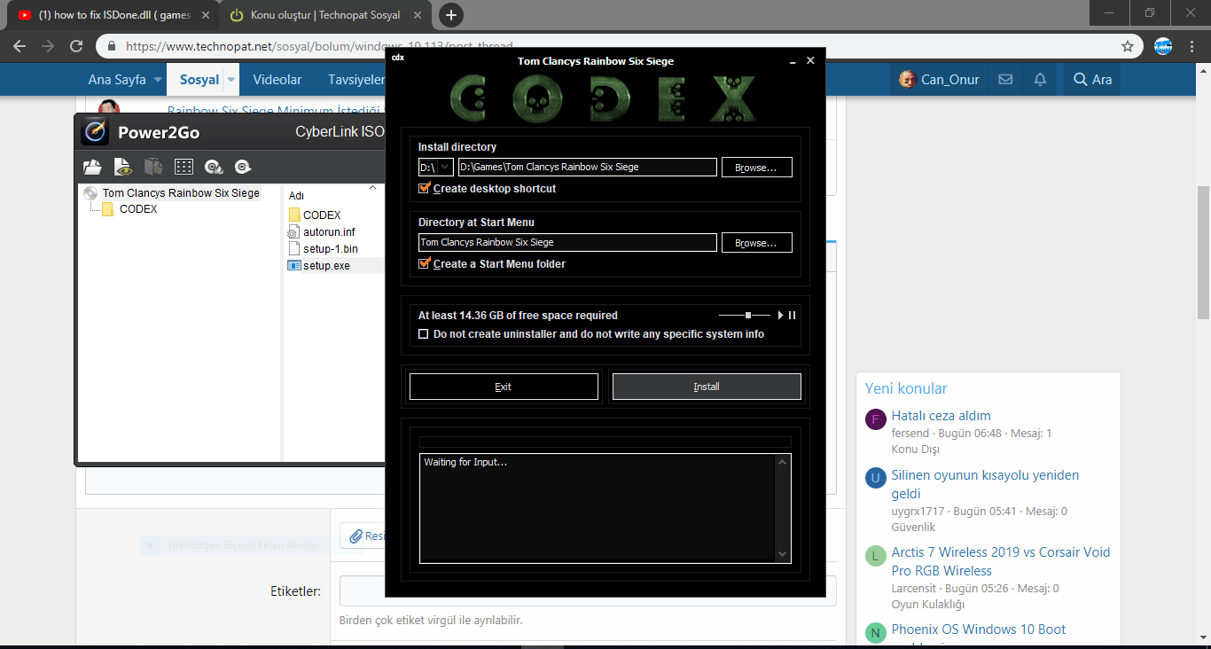Click the Install button

pos(707,387)
